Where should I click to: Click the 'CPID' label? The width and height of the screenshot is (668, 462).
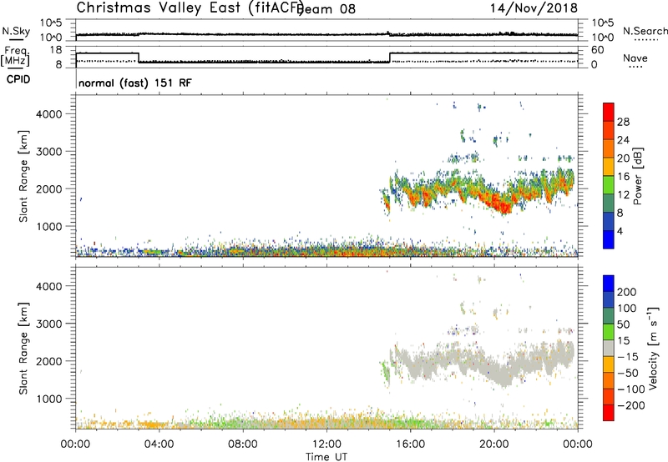coord(18,79)
